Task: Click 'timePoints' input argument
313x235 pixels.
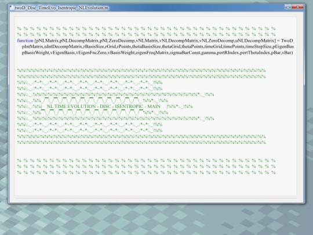Action: click(x=234, y=46)
